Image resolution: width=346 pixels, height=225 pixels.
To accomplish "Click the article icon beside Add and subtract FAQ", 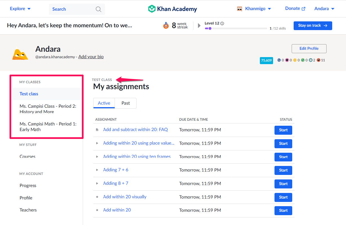I will point(97,130).
